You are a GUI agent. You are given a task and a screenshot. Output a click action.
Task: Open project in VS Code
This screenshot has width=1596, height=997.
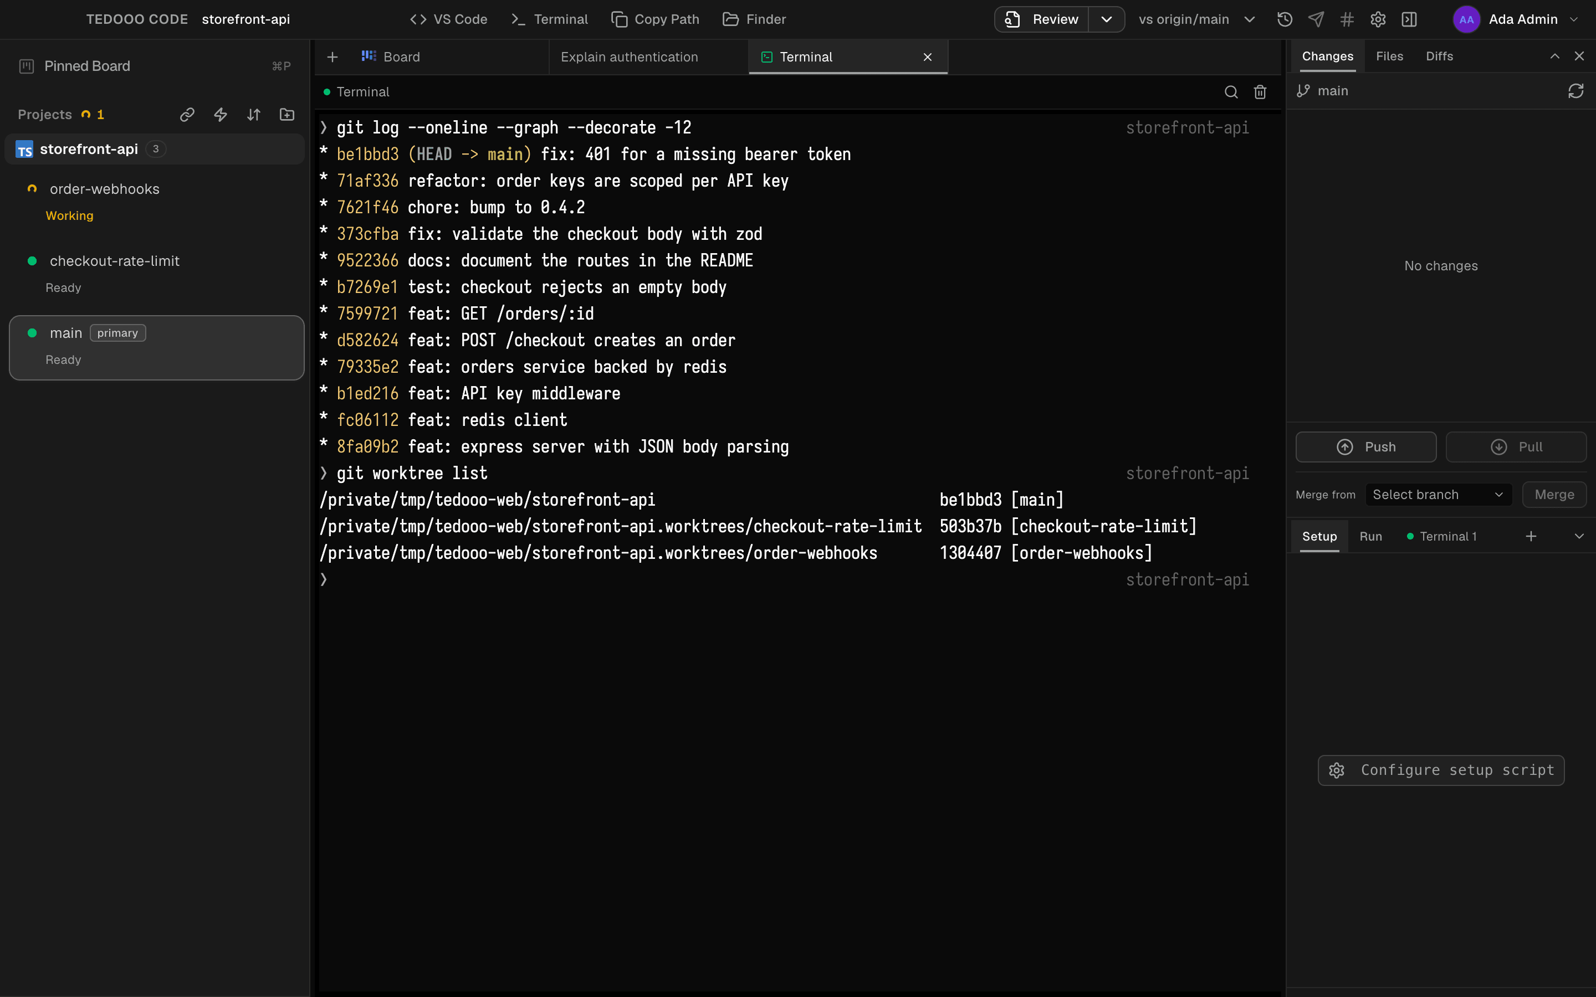[x=448, y=19]
